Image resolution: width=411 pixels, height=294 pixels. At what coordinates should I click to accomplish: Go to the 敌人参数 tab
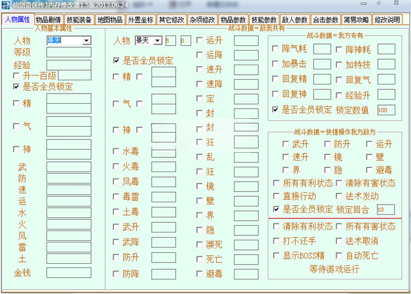[294, 20]
